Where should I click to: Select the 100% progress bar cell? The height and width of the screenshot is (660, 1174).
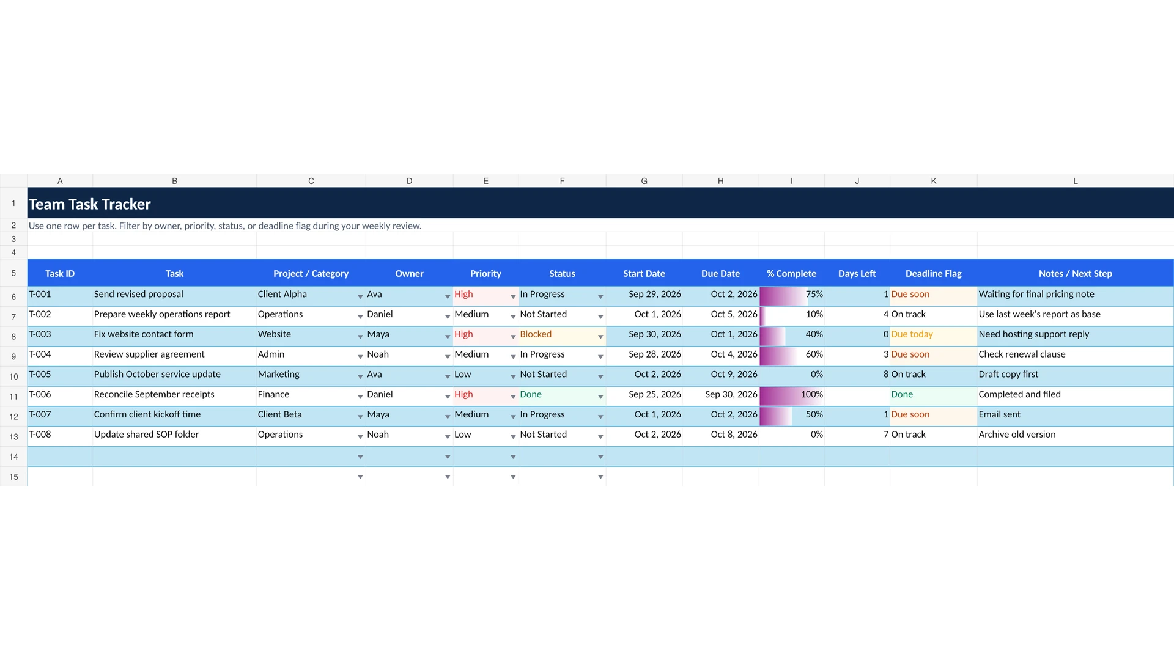click(792, 397)
